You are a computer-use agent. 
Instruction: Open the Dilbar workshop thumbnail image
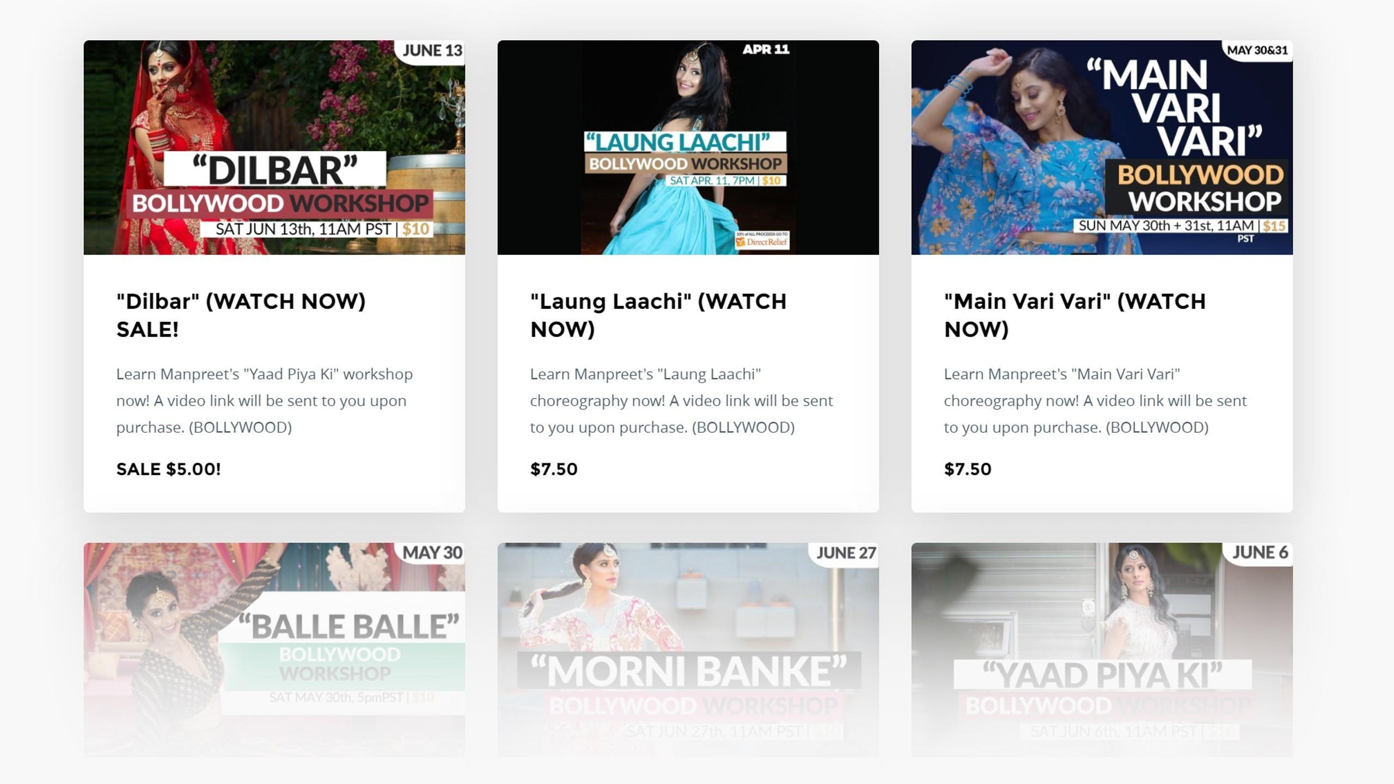[x=274, y=147]
